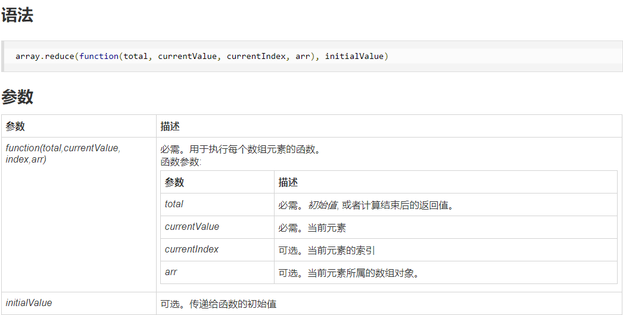
Task: Click the initialValue parameter cell
Action: click(79, 304)
